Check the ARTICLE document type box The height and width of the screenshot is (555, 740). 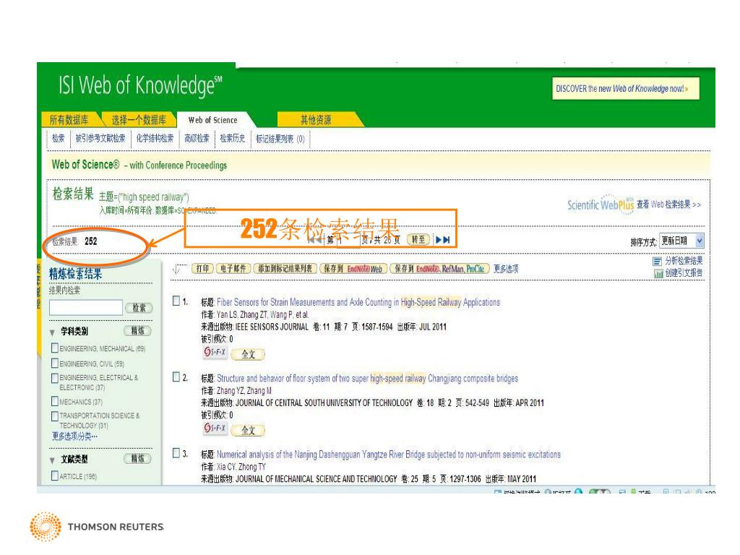pos(55,476)
